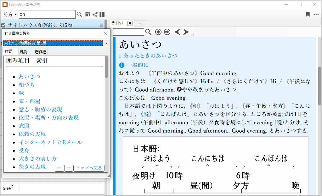Viewport: 322px width, 196px height.
Task: Open the あいさつ index link
Action: (30, 77)
